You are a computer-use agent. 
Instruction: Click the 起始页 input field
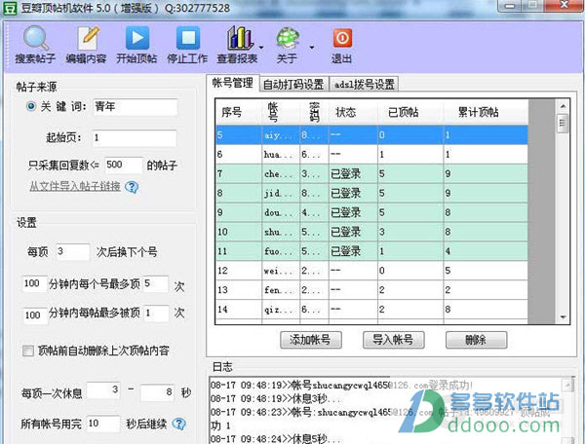135,138
